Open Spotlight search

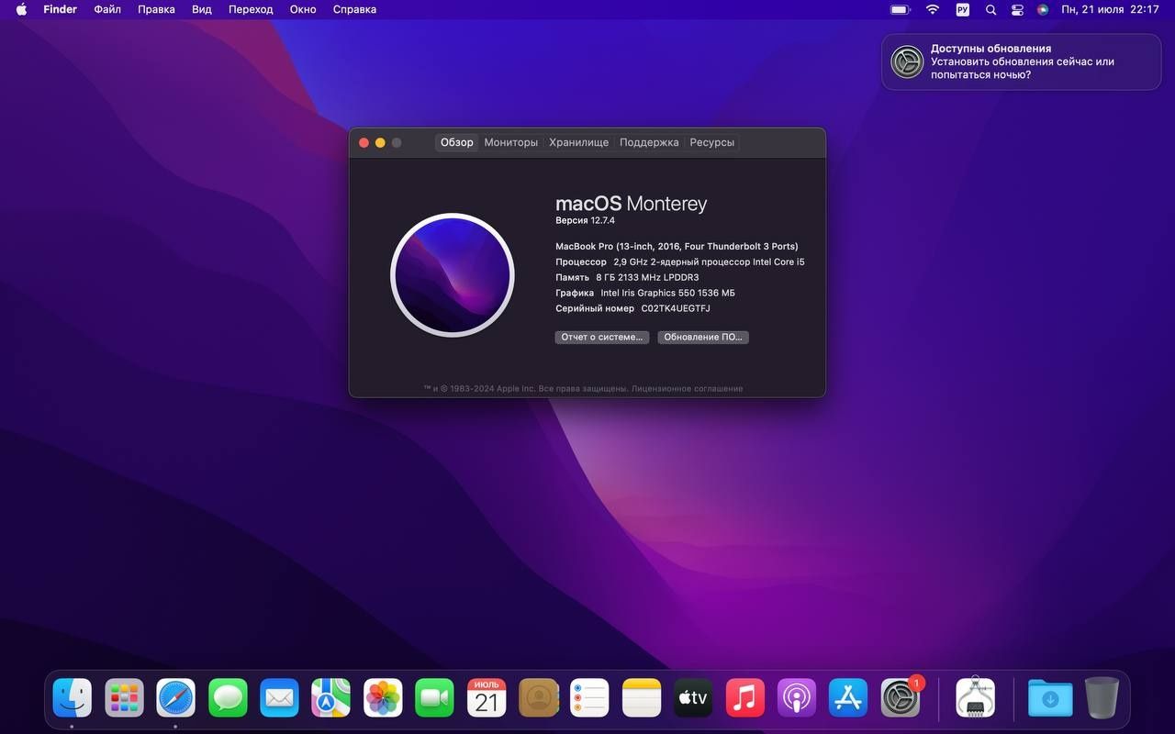pyautogui.click(x=990, y=9)
